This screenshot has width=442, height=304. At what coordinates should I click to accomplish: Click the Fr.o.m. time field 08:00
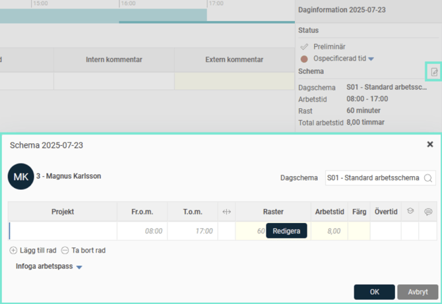[x=142, y=231]
